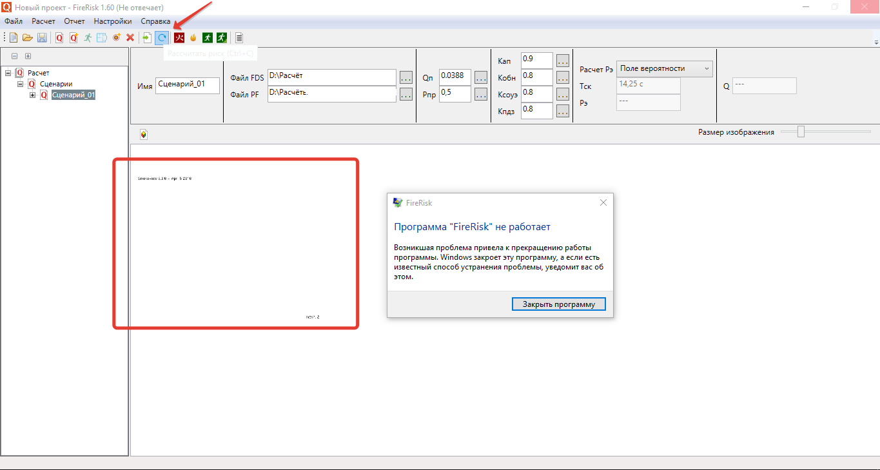880x470 pixels.
Task: Click the Кобн value field
Action: [x=537, y=77]
